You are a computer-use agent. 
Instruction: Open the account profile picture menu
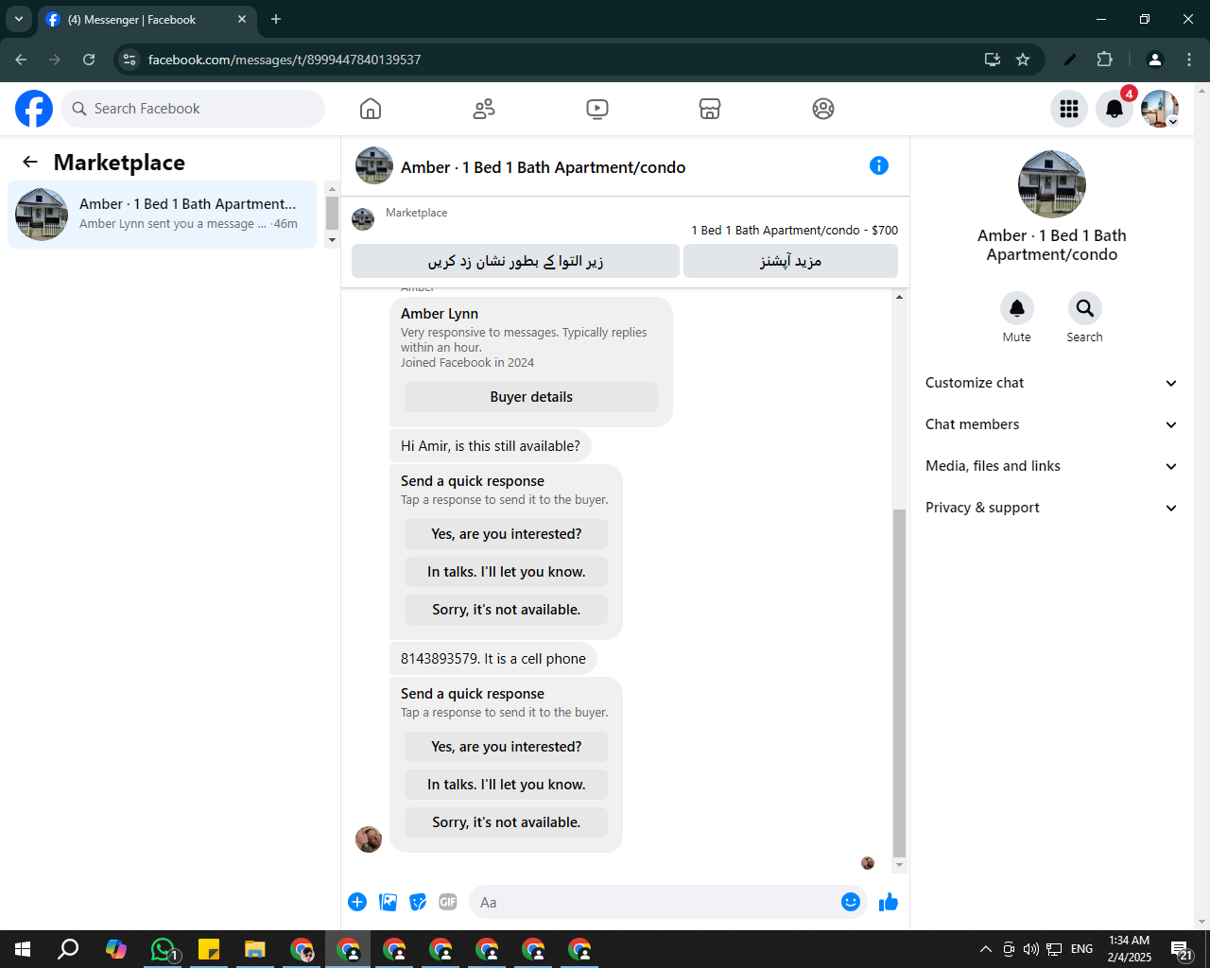pos(1160,109)
